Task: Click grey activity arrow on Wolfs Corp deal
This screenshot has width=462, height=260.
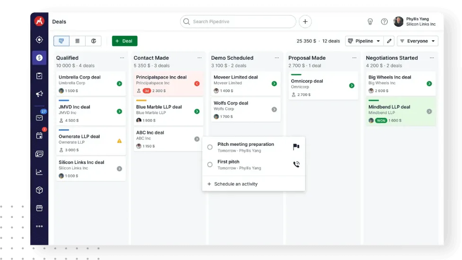Action: tap(275, 109)
